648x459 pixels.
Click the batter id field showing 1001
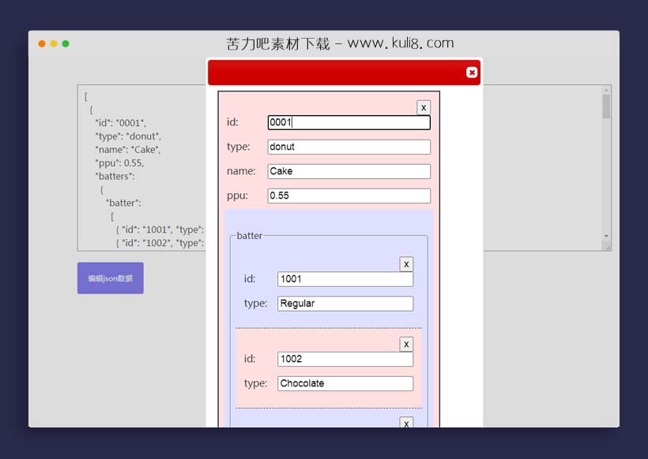345,278
